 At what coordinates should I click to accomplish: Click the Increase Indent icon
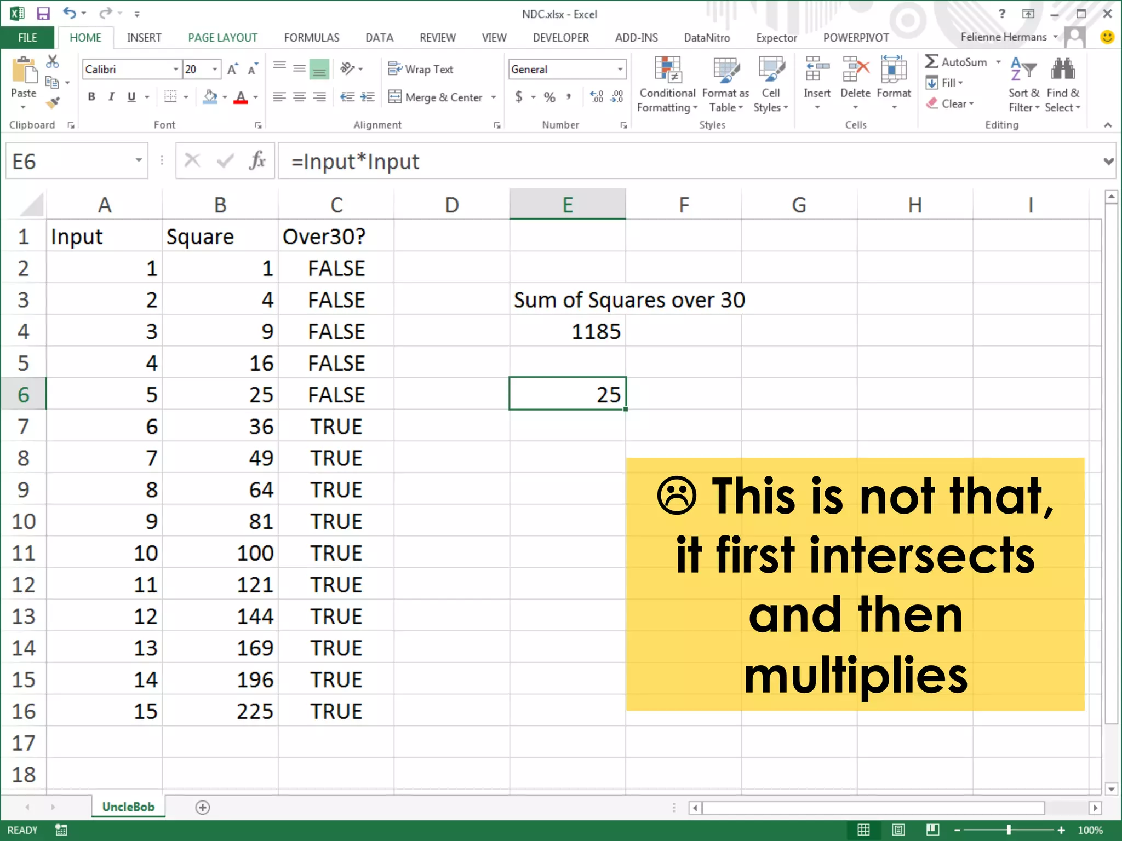tap(368, 97)
